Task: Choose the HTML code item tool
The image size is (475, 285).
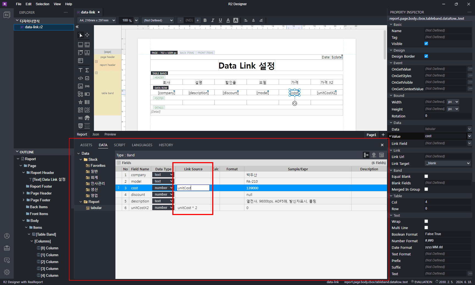Action: (80, 78)
